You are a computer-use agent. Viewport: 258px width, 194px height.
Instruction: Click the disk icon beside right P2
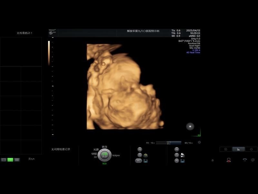tap(183, 161)
